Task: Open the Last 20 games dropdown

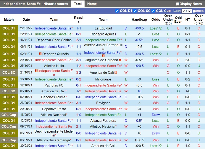Action: pos(186,11)
